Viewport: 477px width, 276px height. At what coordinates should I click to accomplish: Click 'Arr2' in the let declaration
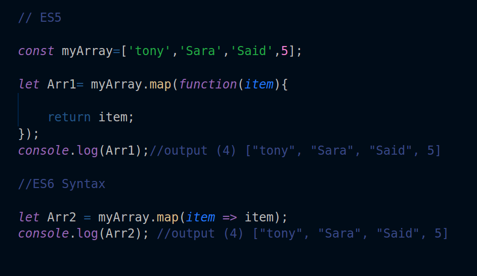(x=61, y=217)
